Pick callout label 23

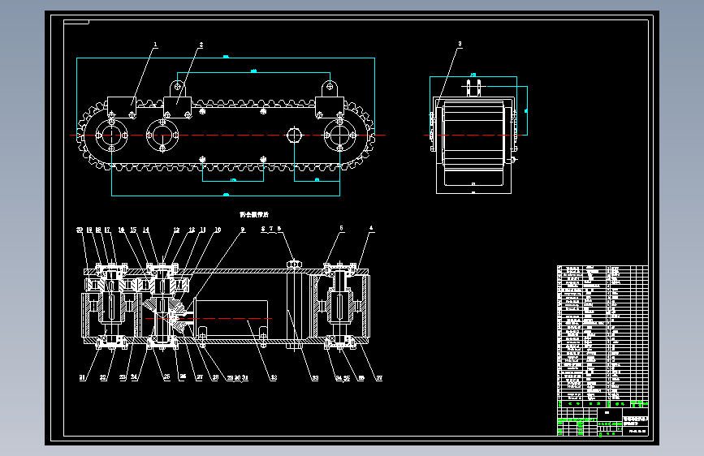[x=122, y=378]
